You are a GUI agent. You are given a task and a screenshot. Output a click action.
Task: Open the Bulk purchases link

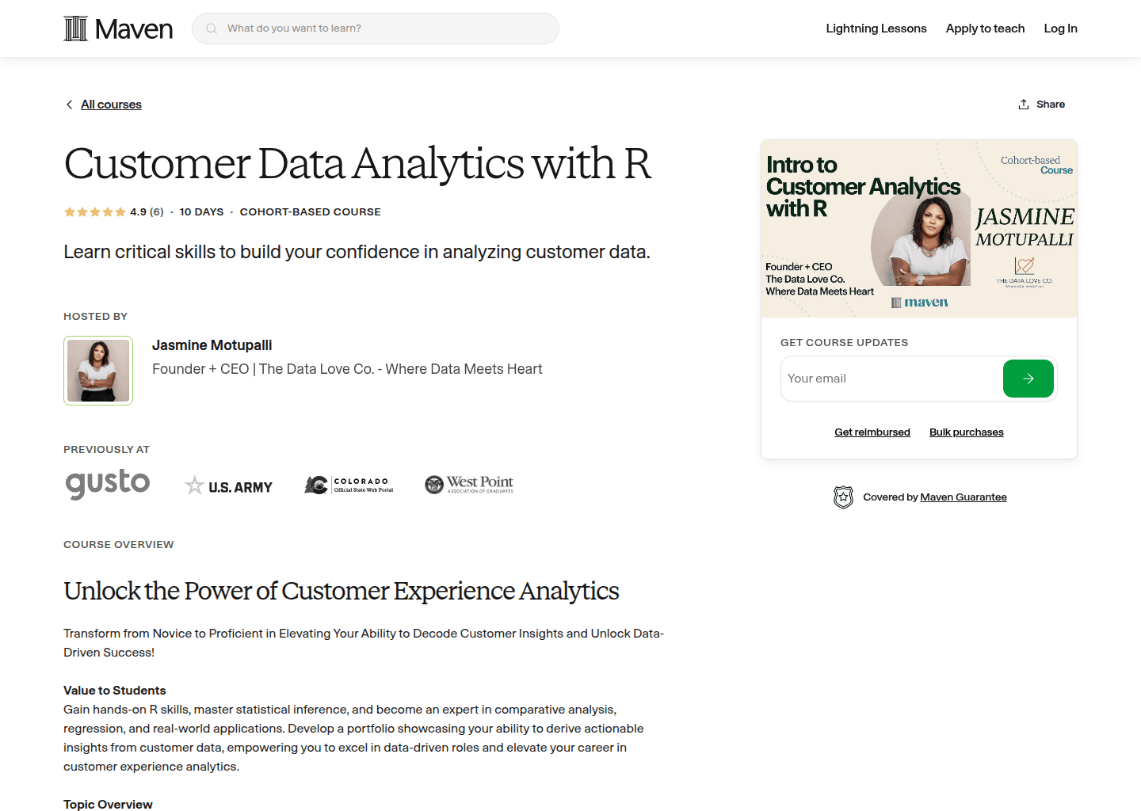(966, 432)
